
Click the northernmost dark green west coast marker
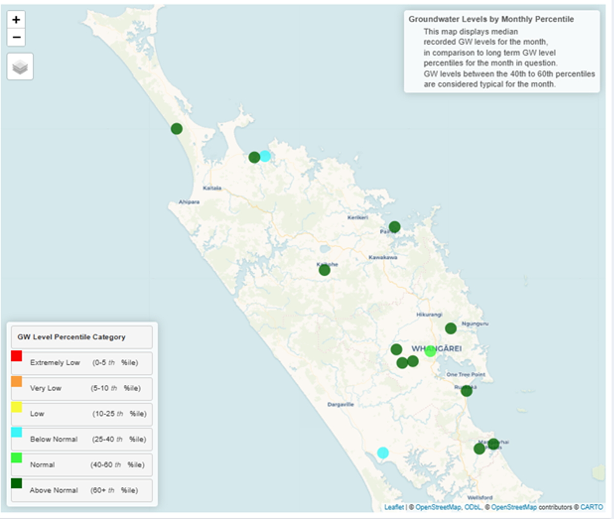pos(177,128)
